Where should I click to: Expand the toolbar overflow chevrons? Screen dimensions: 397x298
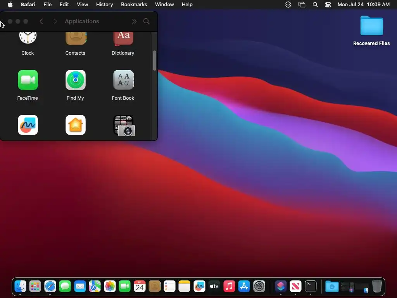point(134,22)
